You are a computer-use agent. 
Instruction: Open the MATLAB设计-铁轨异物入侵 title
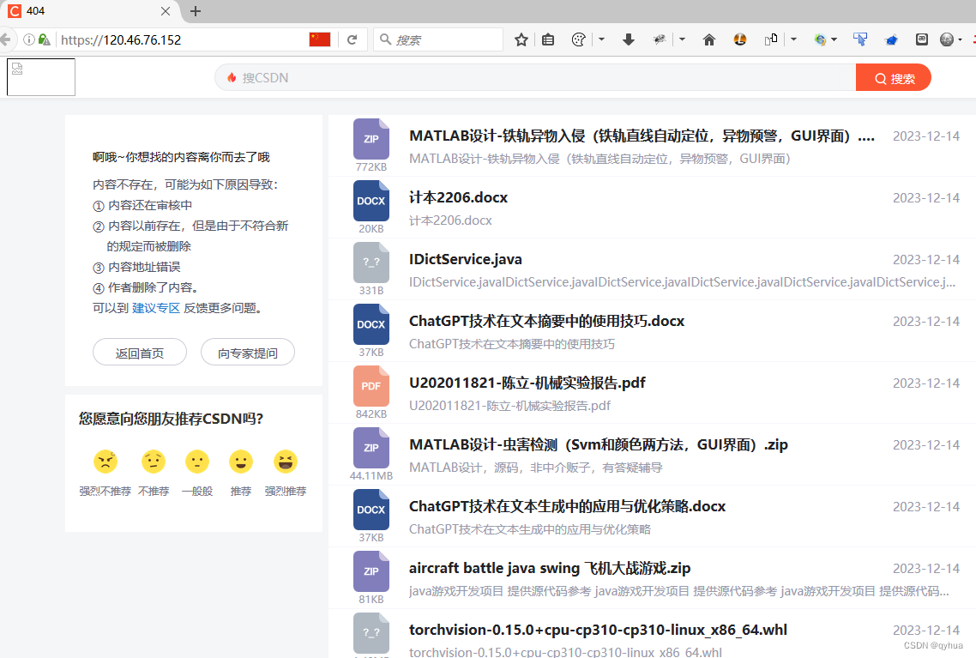click(642, 136)
